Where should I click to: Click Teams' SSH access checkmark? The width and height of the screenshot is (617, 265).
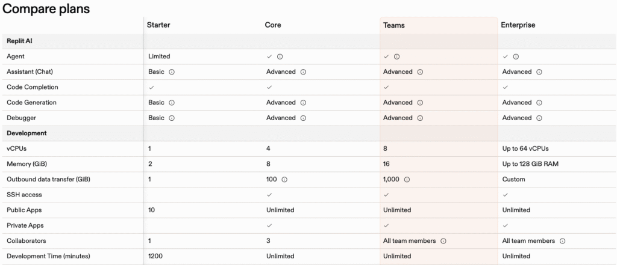(386, 195)
